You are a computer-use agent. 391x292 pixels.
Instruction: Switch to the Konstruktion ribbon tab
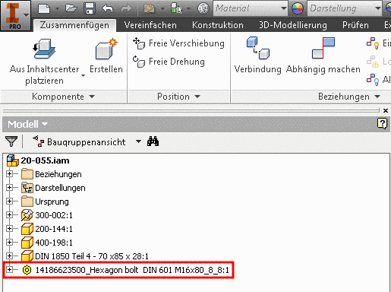218,25
